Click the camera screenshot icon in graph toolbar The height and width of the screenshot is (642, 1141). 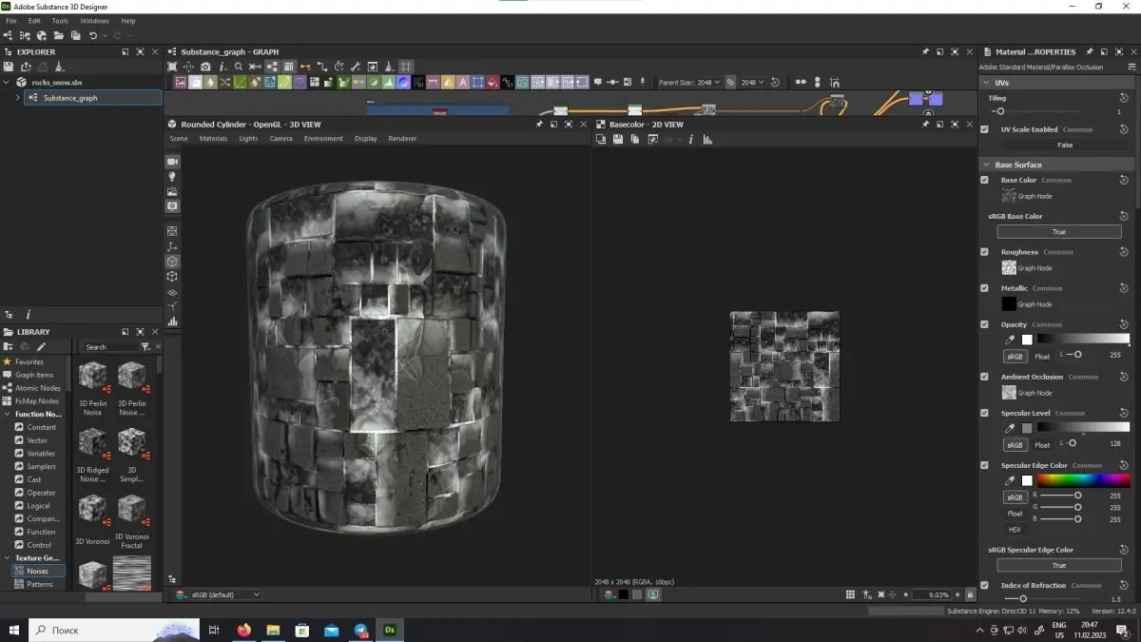coord(205,67)
